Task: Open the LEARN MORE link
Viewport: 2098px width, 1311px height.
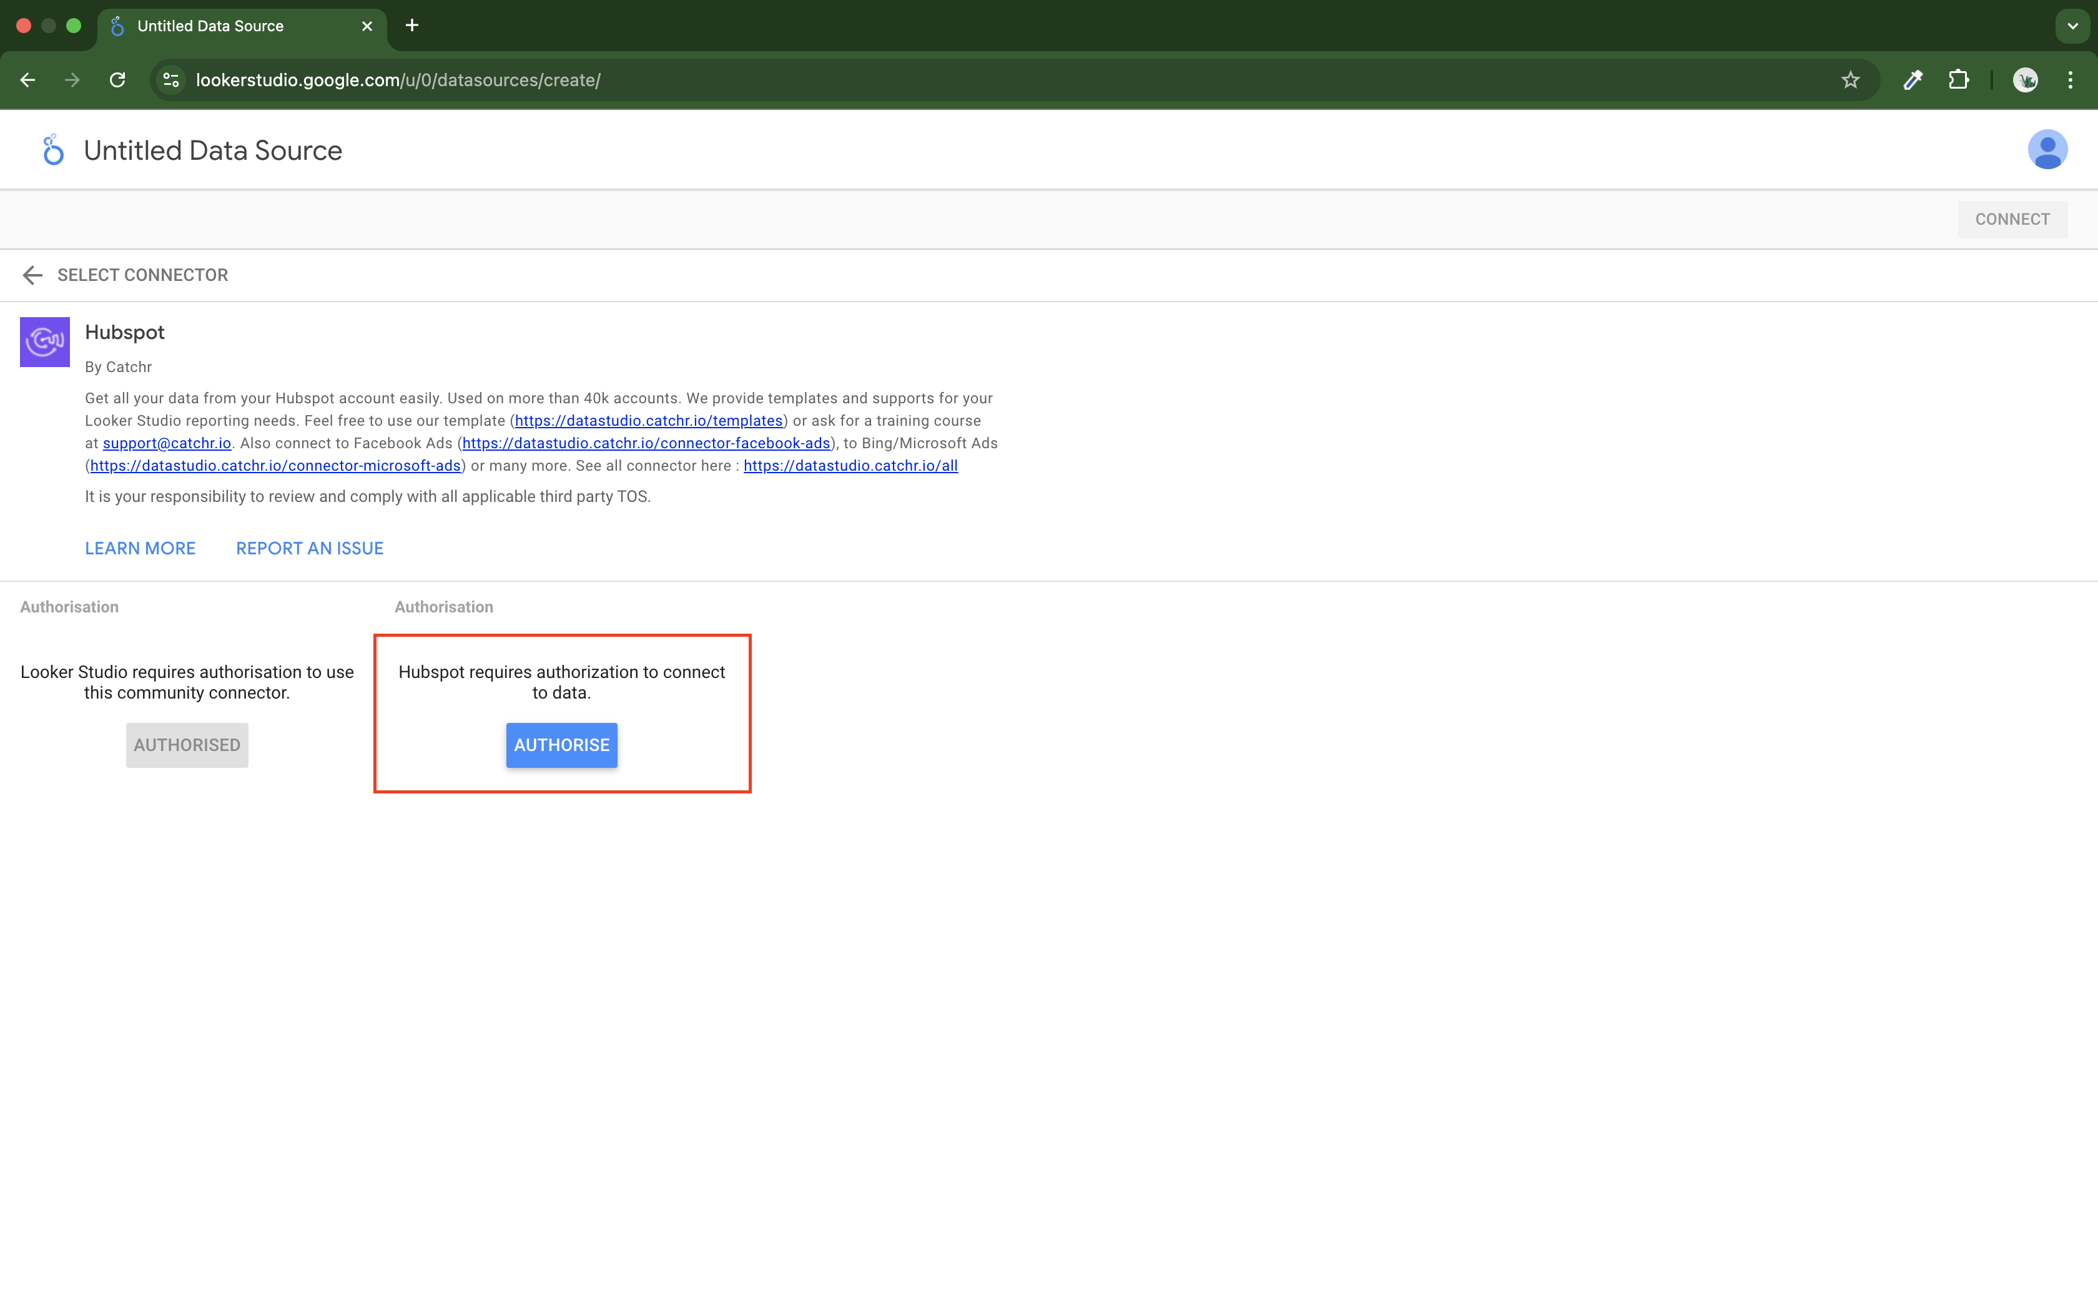Action: (140, 548)
